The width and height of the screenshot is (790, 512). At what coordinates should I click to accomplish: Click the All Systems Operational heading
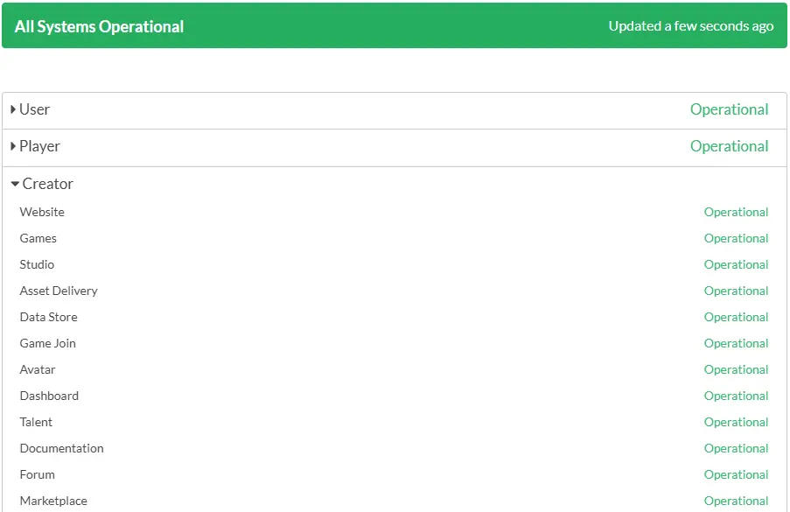(x=99, y=26)
